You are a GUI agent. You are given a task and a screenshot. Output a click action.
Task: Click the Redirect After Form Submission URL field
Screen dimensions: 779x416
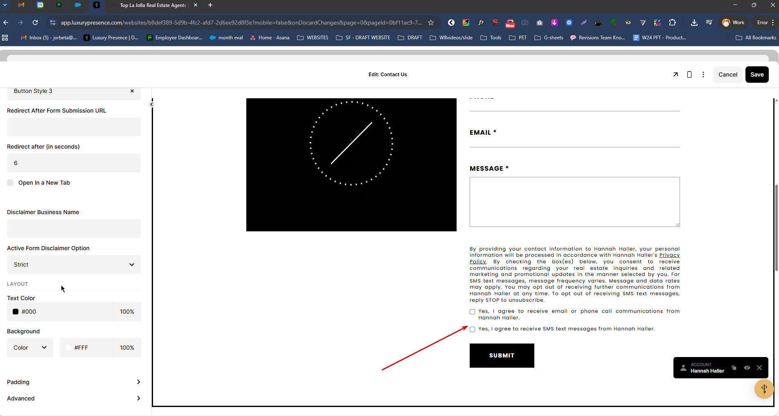pyautogui.click(x=74, y=127)
